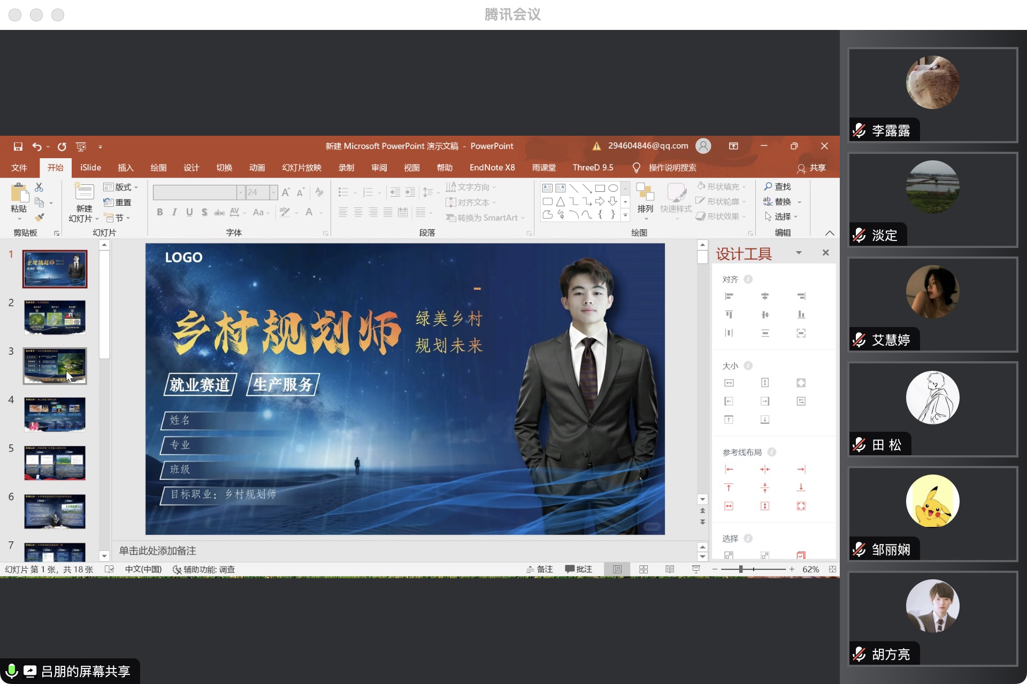Switch to slide sorter view

point(643,569)
